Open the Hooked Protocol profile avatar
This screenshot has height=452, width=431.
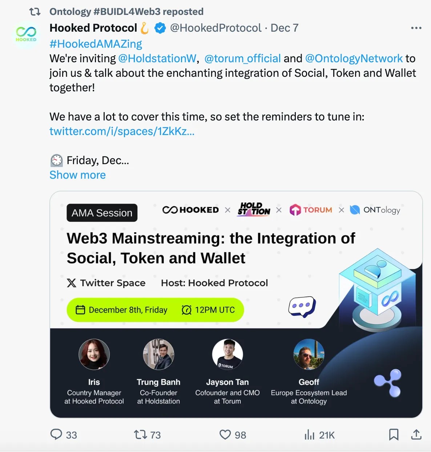tap(26, 35)
